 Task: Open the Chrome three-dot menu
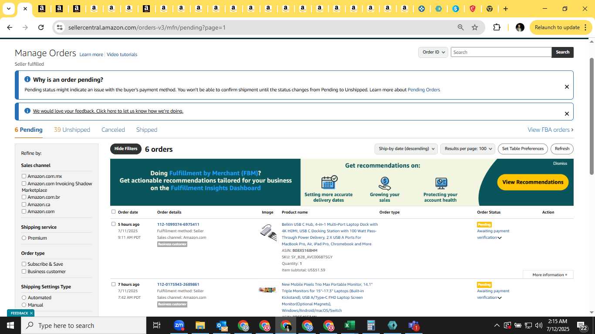tap(585, 27)
